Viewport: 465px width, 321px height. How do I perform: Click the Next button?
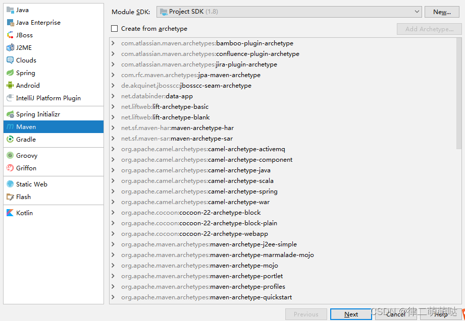(351, 314)
